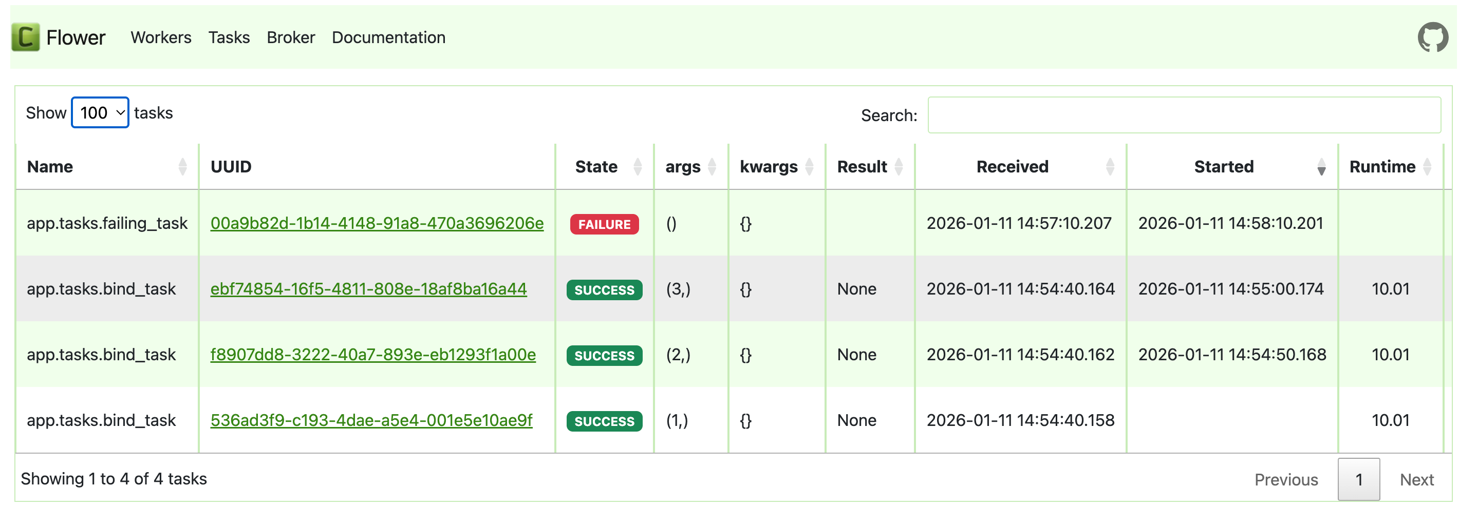This screenshot has height=506, width=1459.
Task: Sort tasks by Name column arrows
Action: tap(182, 167)
